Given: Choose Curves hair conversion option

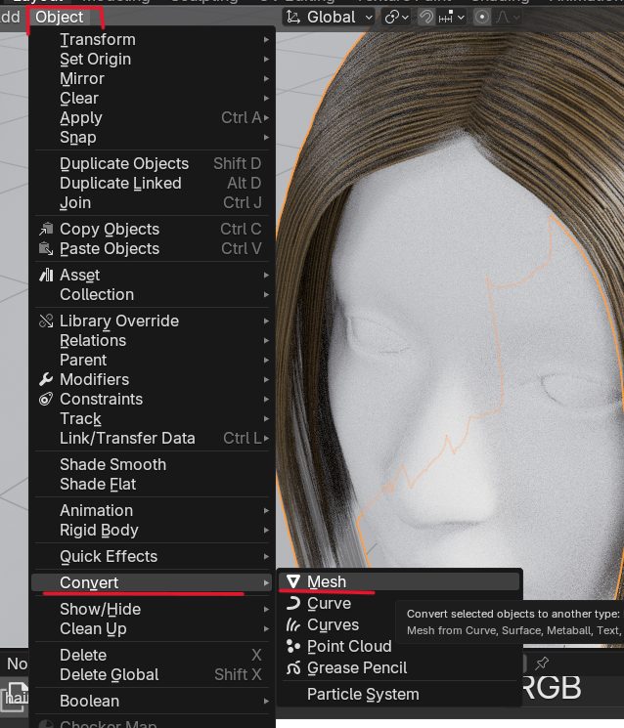Looking at the screenshot, I should (x=333, y=625).
